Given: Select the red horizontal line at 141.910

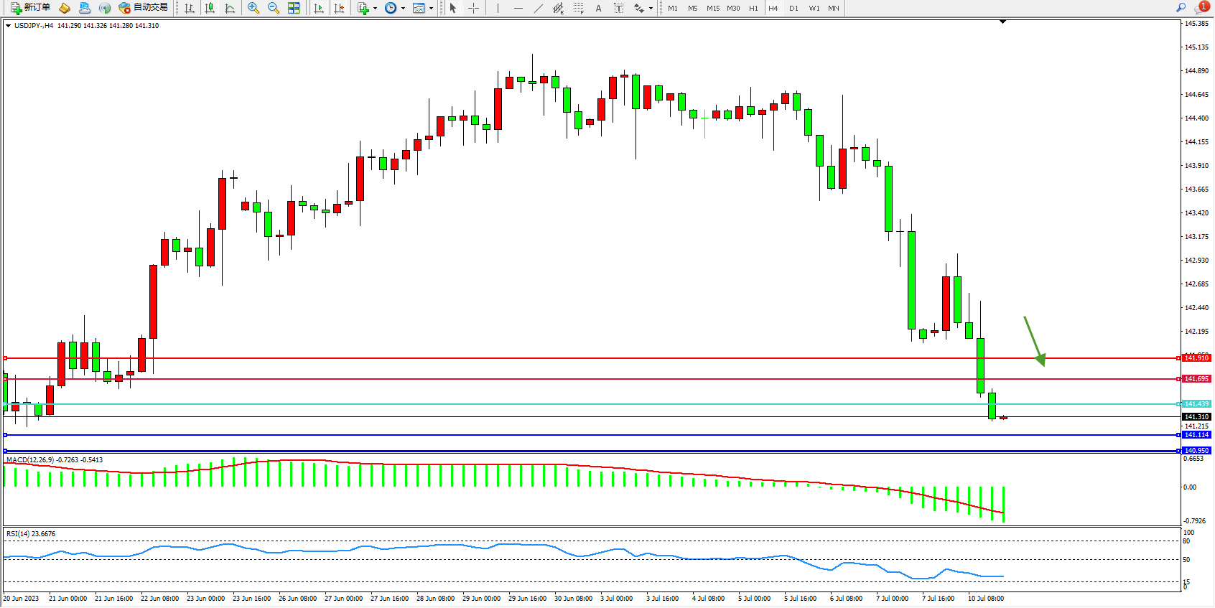Looking at the screenshot, I should pyautogui.click(x=574, y=357).
